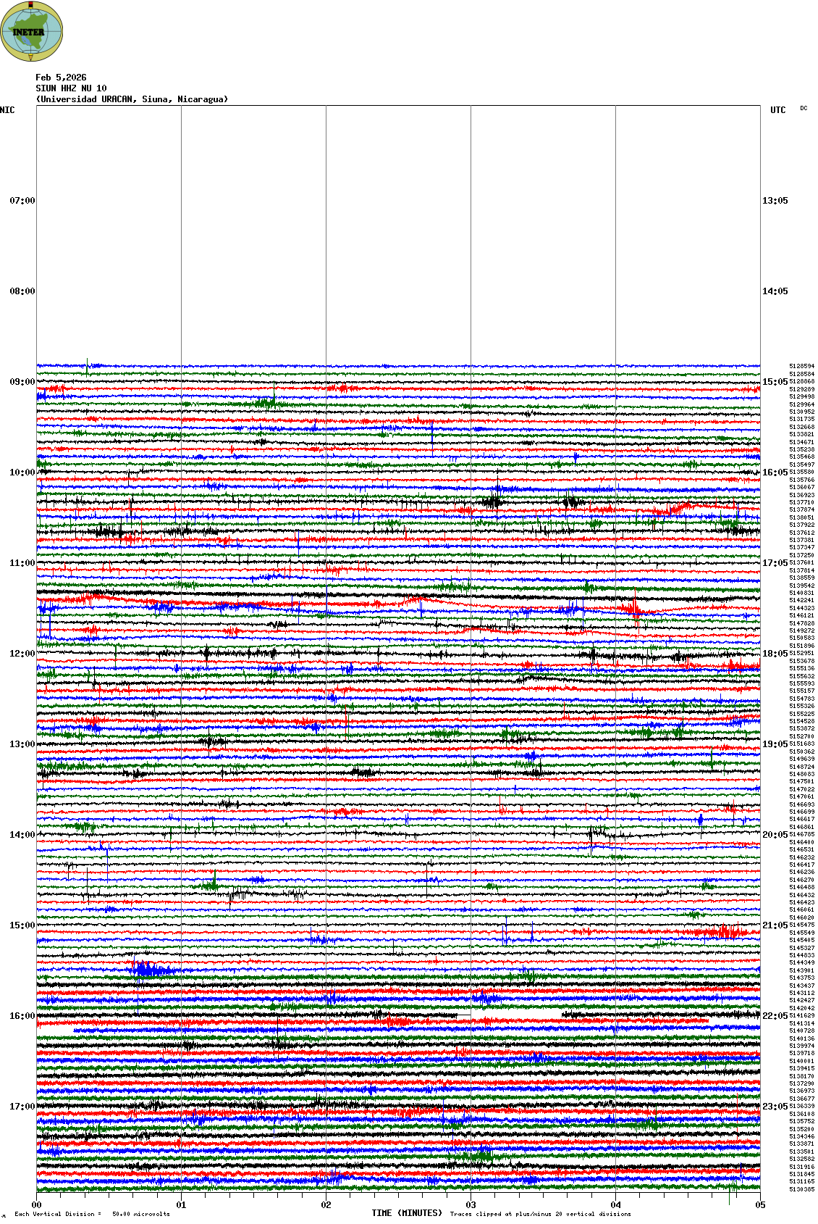
Task: Click the large blue burst on the trace below 15:00
Action: pyautogui.click(x=147, y=970)
